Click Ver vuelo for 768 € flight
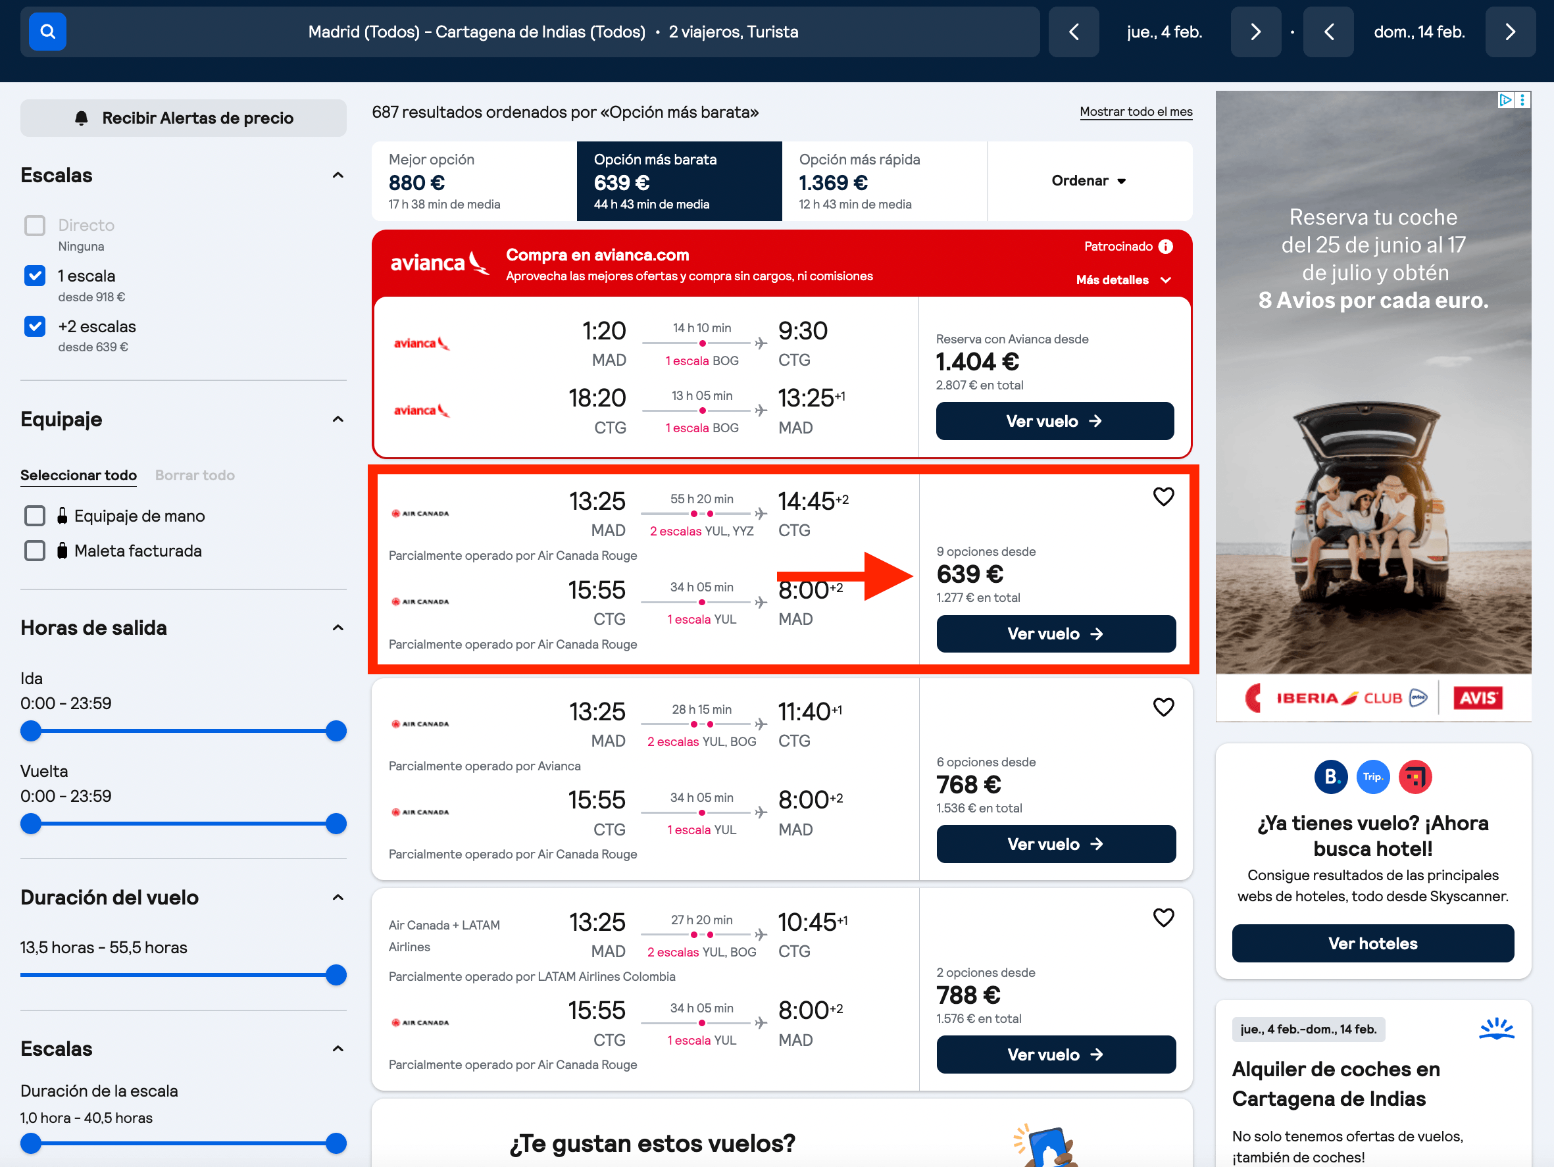Screen dimensions: 1554x1167 coord(1055,845)
